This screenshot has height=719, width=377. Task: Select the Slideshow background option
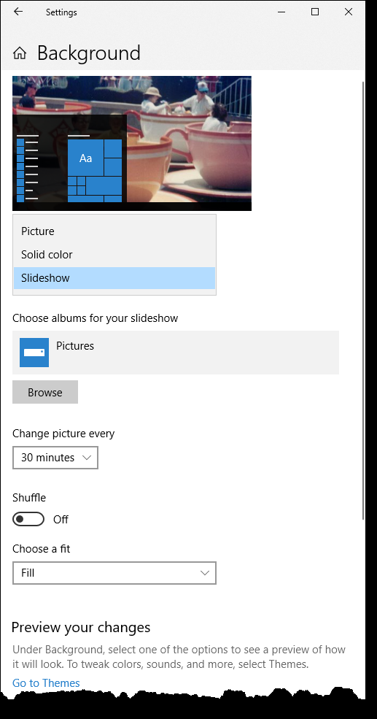coord(114,278)
